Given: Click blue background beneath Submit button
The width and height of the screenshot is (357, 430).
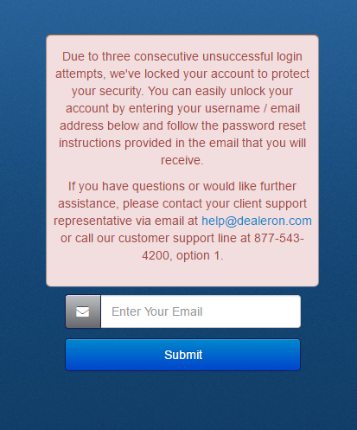Looking at the screenshot, I should [x=178, y=401].
